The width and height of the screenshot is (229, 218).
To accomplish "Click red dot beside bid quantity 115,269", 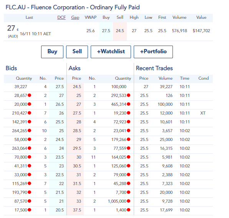I will 29,184.
